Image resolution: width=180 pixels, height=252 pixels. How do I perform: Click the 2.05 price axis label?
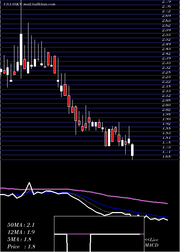click(x=166, y=105)
